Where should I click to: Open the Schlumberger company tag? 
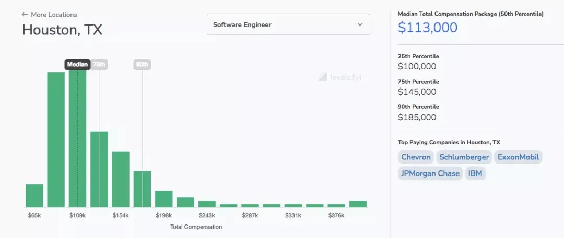point(464,157)
